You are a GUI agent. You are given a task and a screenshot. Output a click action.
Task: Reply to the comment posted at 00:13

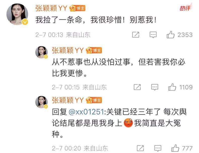(153, 35)
